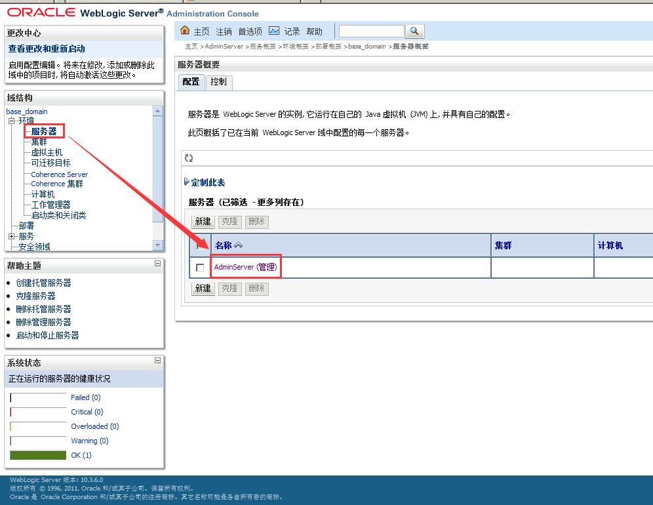Click the 计算机 column header in the table

click(x=610, y=245)
